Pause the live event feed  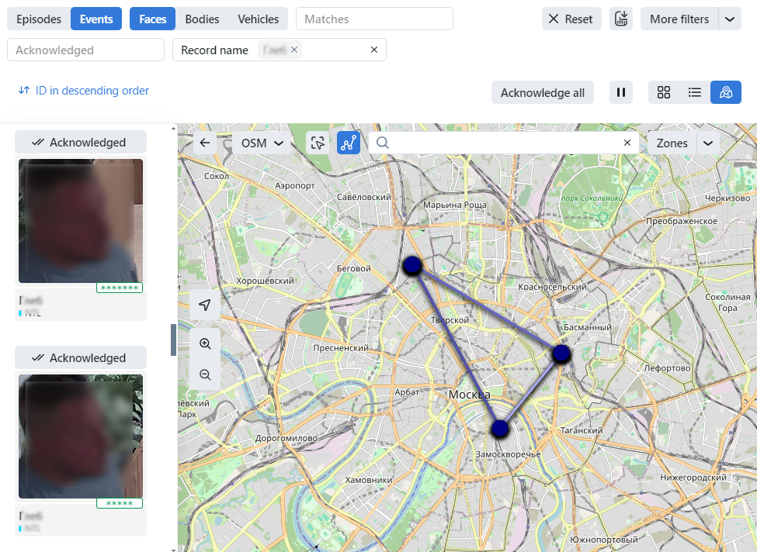[x=620, y=91]
